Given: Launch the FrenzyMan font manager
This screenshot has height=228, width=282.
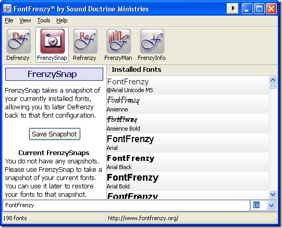Looking at the screenshot, I should [118, 45].
